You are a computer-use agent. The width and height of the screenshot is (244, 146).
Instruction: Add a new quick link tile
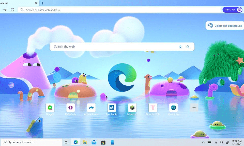tap(194, 108)
